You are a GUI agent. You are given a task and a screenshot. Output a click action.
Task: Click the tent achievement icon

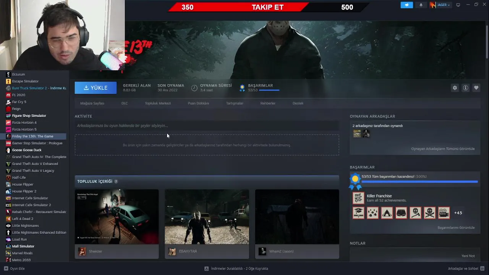tap(387, 213)
